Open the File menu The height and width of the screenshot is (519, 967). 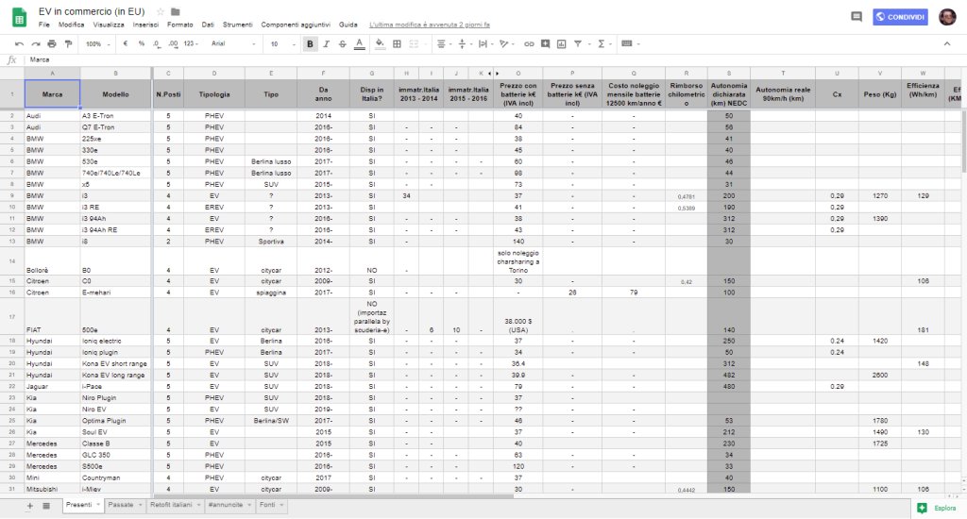point(43,25)
